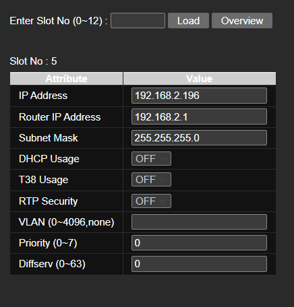The image size is (294, 307).
Task: Select the IP Address value field
Action: [x=199, y=96]
